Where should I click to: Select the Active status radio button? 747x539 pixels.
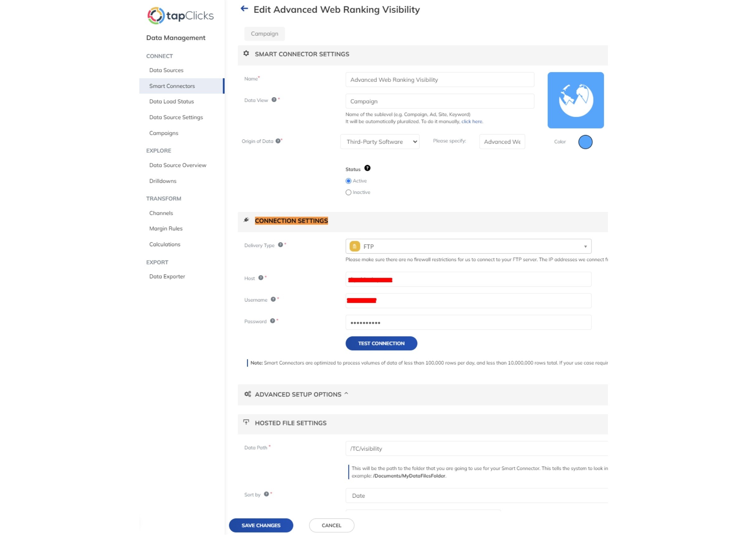(349, 181)
